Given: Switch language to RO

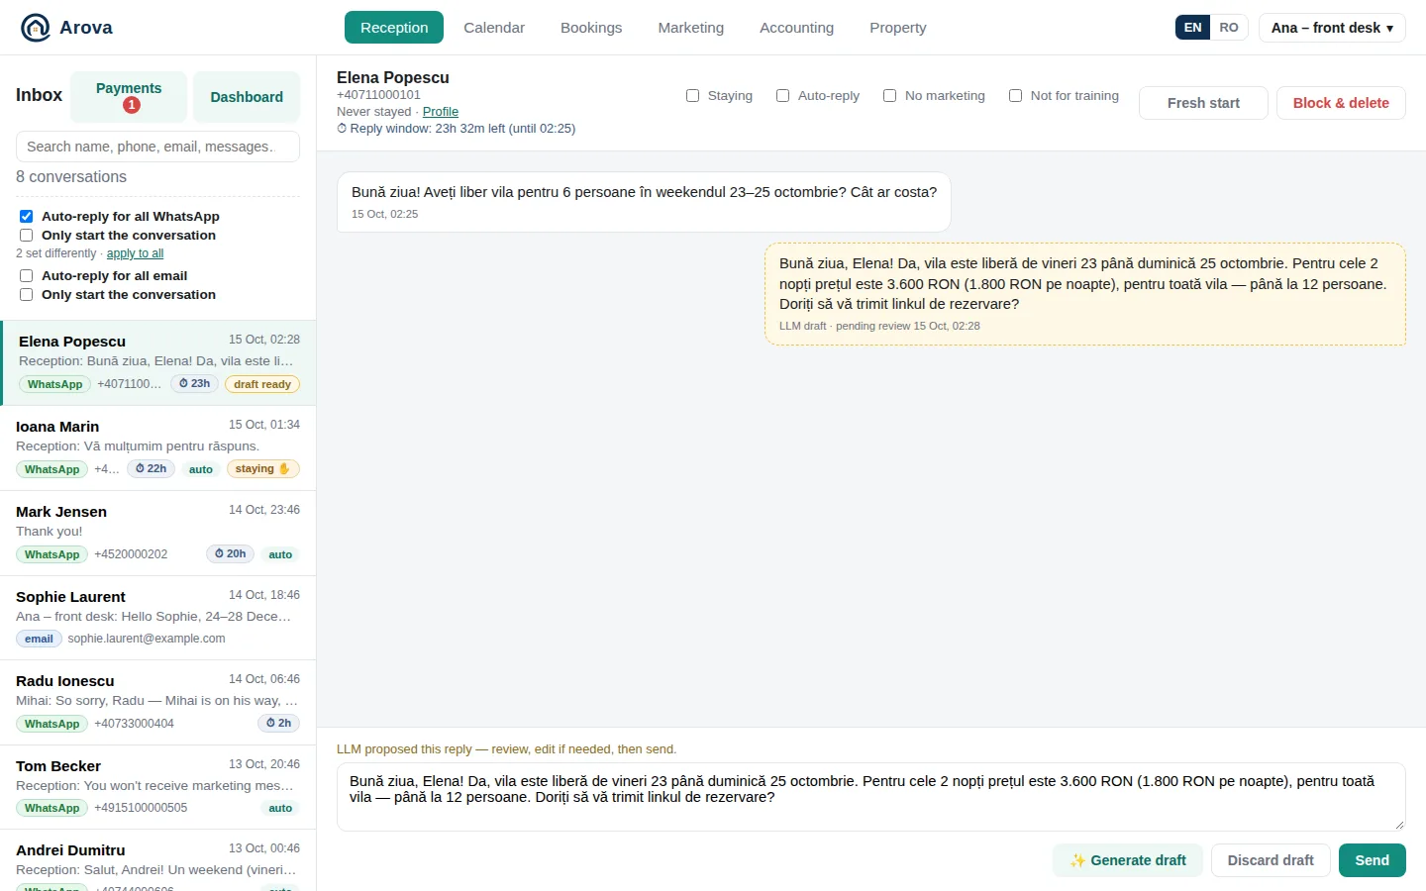Looking at the screenshot, I should click(1229, 28).
